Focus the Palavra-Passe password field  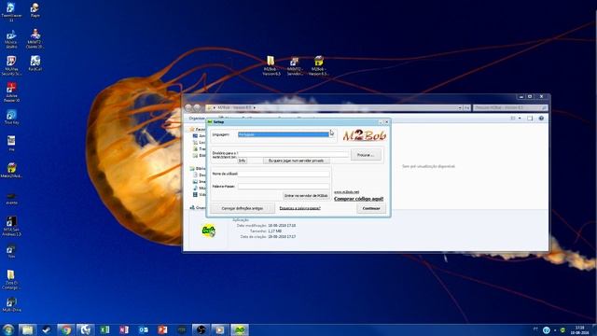284,187
